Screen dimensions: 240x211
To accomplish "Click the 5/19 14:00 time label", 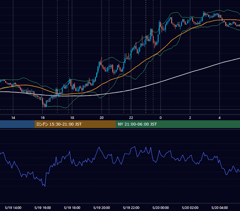I will point(13,207).
